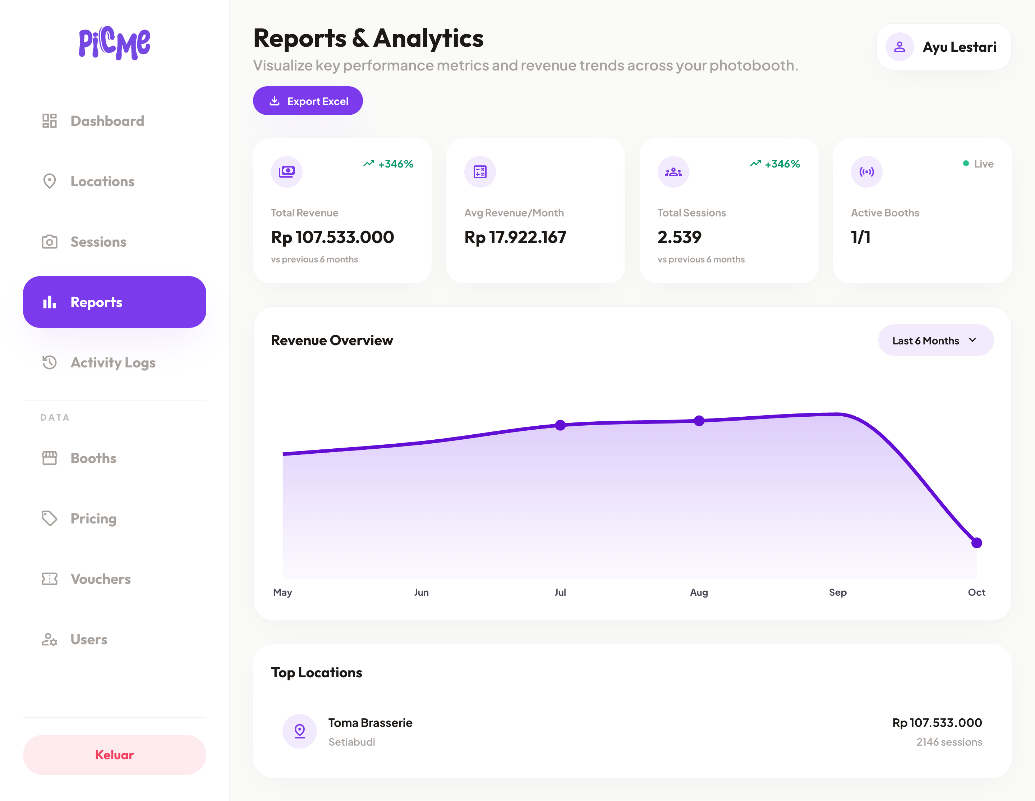Viewport: 1035px width, 801px height.
Task: Click the Avg Revenue calculator icon
Action: click(480, 171)
